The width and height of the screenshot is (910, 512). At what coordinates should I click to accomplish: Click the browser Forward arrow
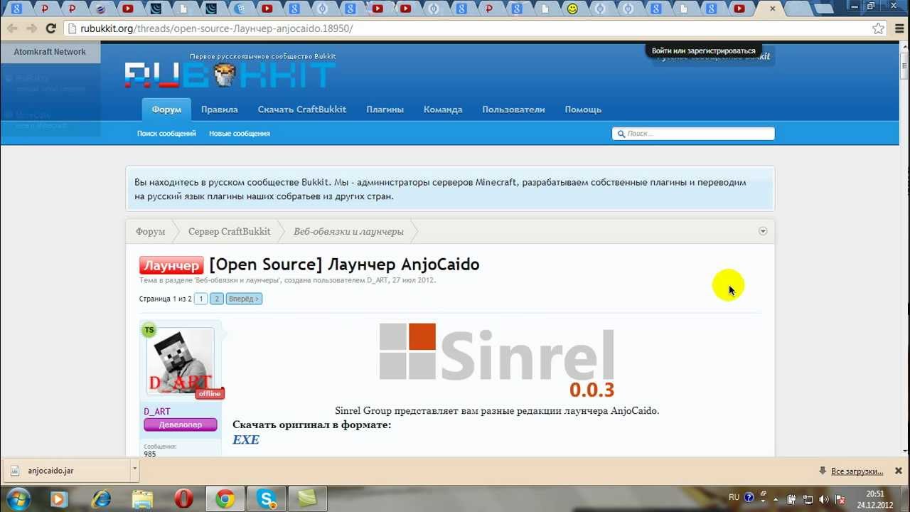[x=31, y=28]
